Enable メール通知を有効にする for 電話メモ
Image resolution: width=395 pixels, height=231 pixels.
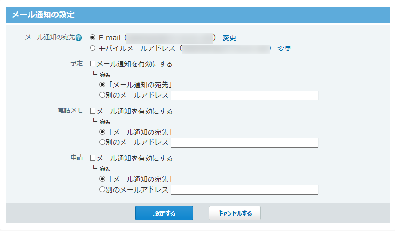coord(93,111)
